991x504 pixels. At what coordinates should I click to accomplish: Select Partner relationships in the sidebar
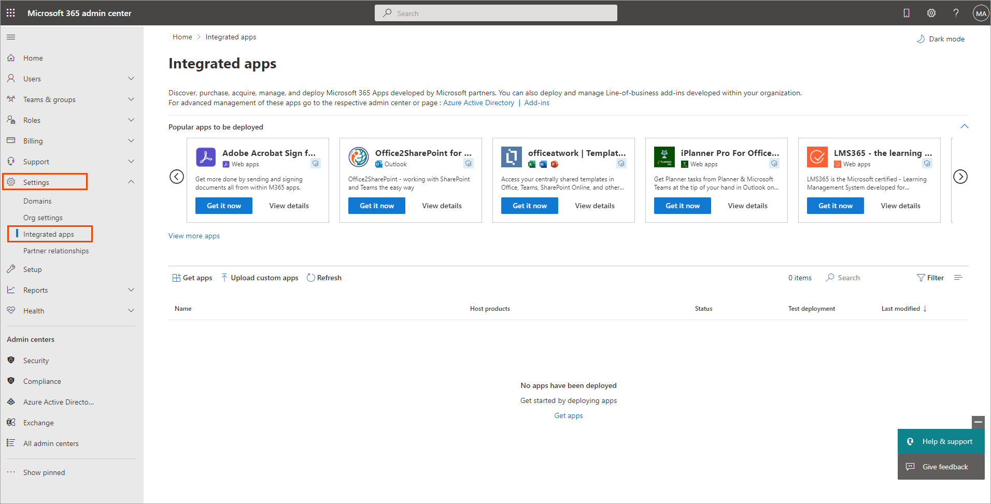click(56, 250)
